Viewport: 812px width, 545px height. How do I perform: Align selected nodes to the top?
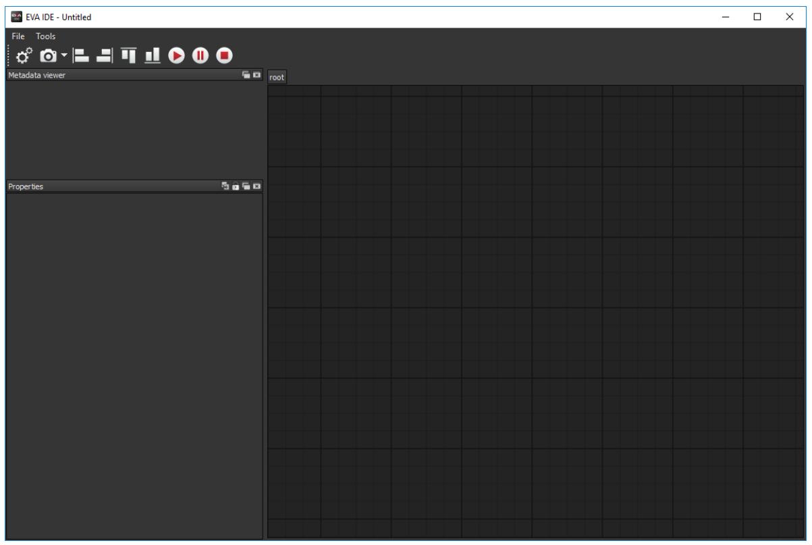[x=129, y=55]
